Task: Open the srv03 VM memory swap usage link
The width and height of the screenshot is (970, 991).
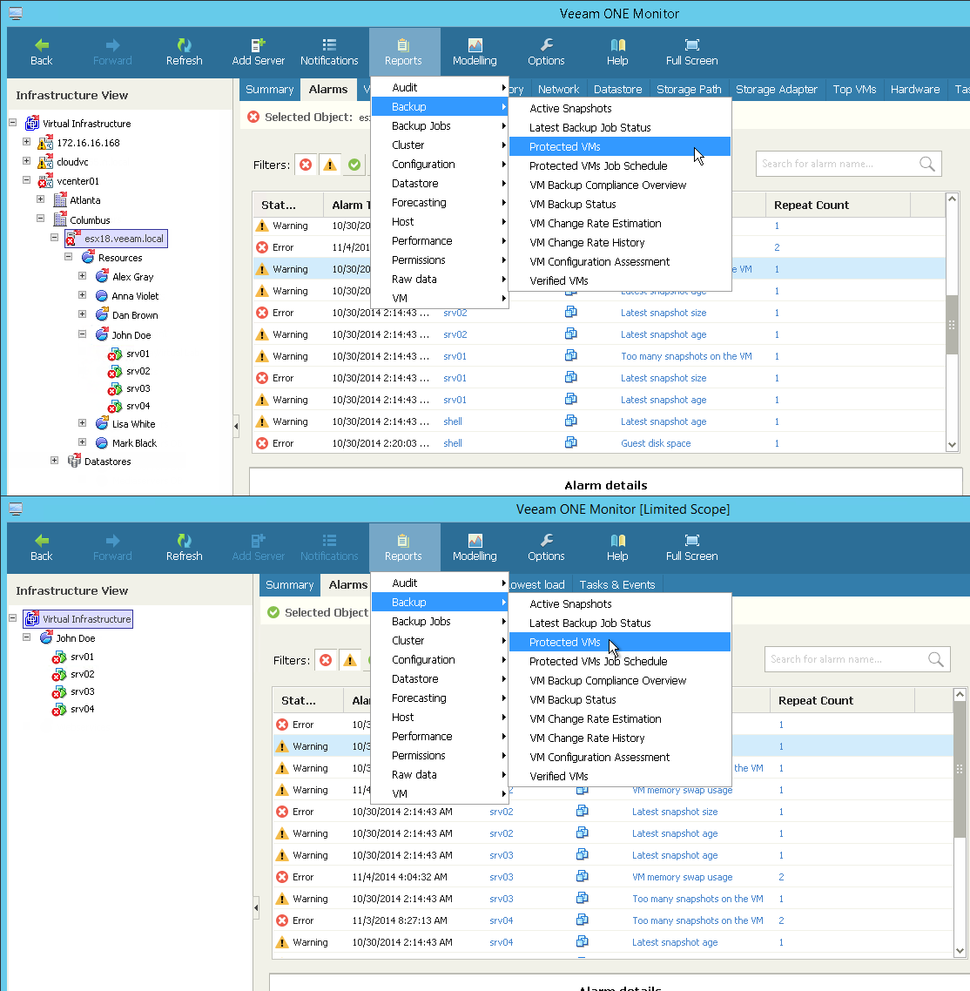Action: point(682,877)
